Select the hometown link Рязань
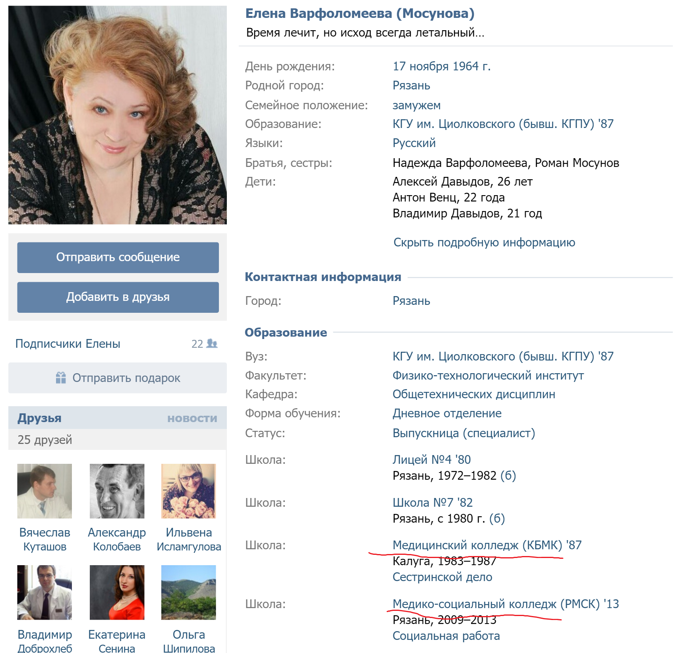This screenshot has height=653, width=675. (411, 85)
